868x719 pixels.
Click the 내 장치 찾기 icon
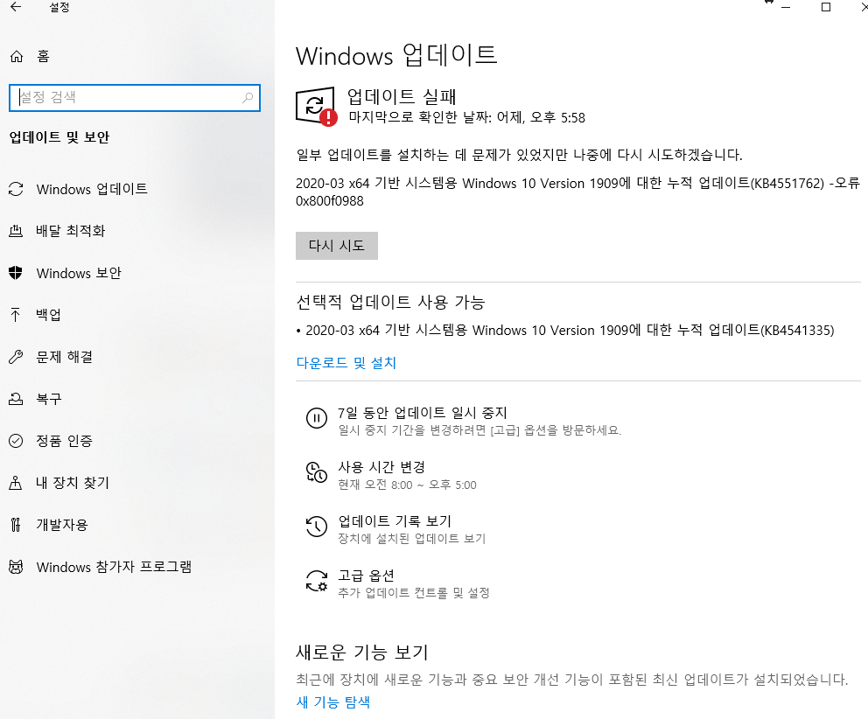pyautogui.click(x=16, y=483)
